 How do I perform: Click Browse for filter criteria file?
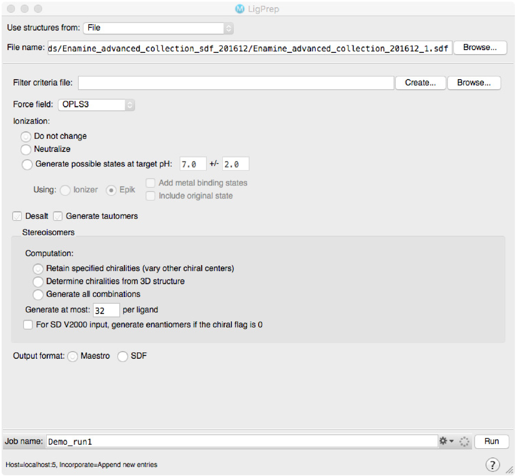474,83
